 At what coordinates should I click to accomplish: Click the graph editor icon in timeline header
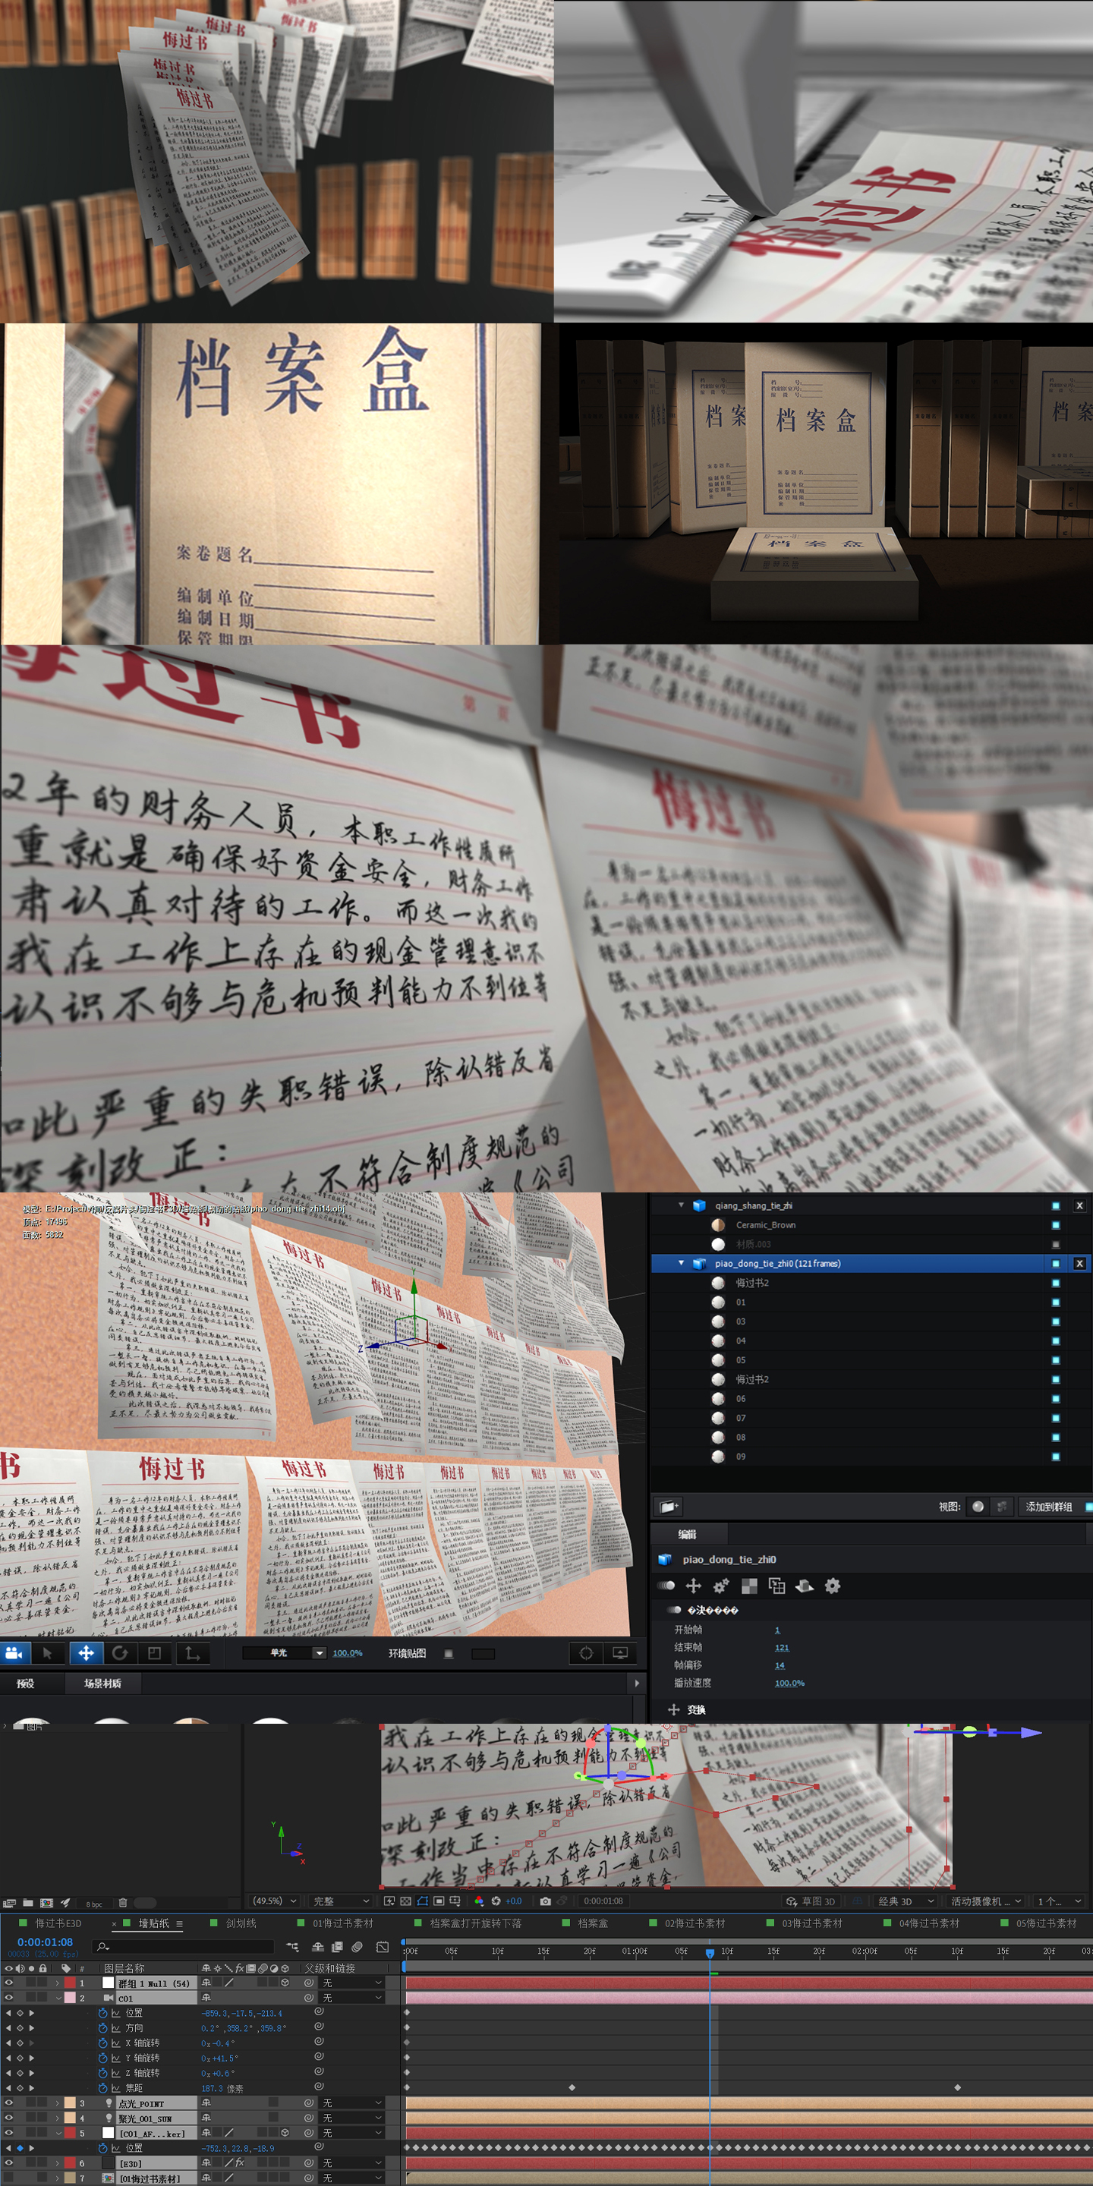(x=383, y=1947)
